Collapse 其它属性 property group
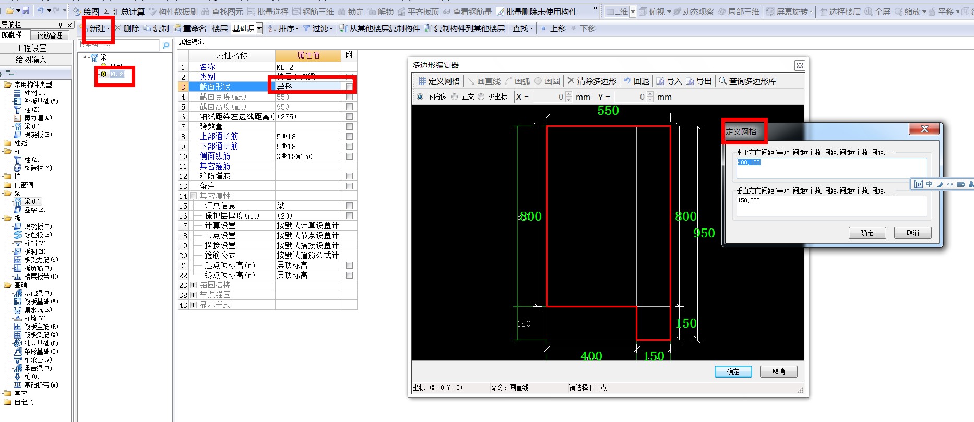Viewport: 974px width, 422px height. pyautogui.click(x=193, y=196)
